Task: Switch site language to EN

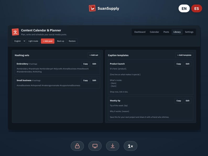Action: coord(184,8)
